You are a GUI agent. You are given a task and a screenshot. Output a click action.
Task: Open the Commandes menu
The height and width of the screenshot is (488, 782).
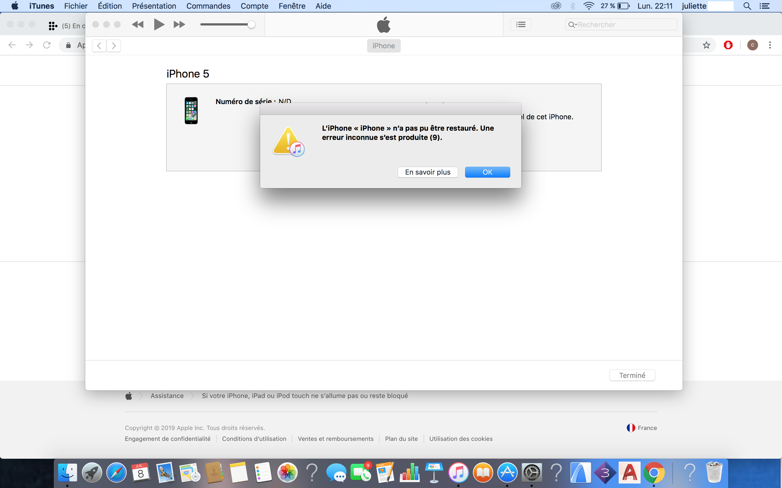pos(208,6)
